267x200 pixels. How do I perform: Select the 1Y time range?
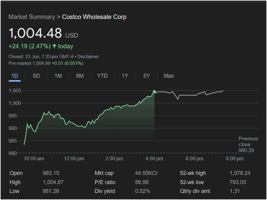click(x=125, y=76)
